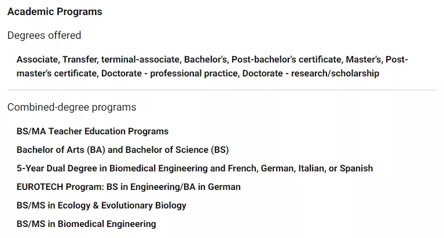The width and height of the screenshot is (444, 238).
Task: Click Doctorate - professional practice text
Action: coord(170,74)
